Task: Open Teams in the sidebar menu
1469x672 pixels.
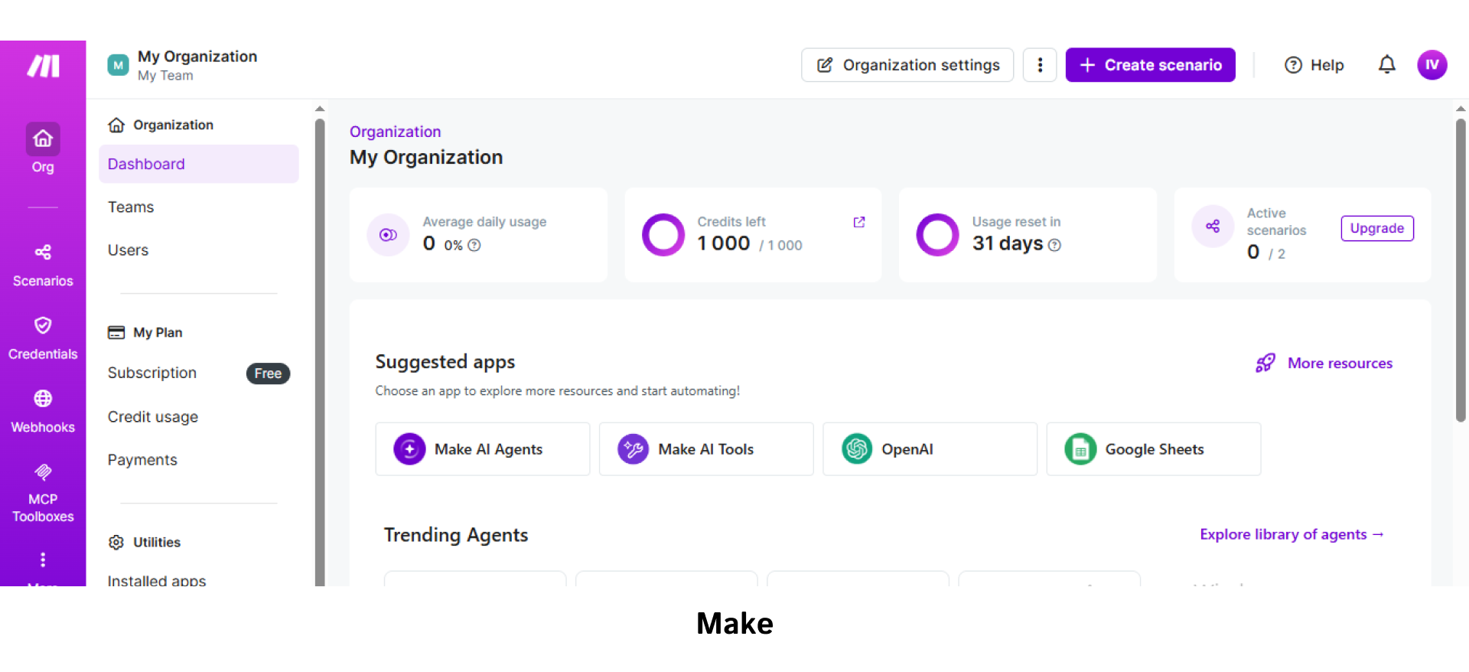Action: (x=131, y=207)
